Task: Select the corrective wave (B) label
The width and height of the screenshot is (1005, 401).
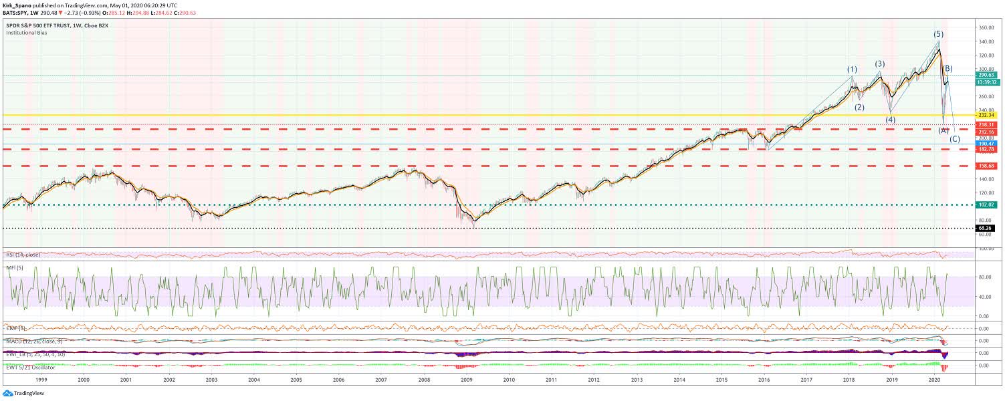Action: point(947,68)
